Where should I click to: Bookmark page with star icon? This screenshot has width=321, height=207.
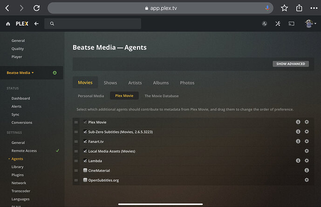284,8
